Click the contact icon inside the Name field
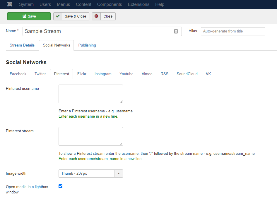 point(176,31)
